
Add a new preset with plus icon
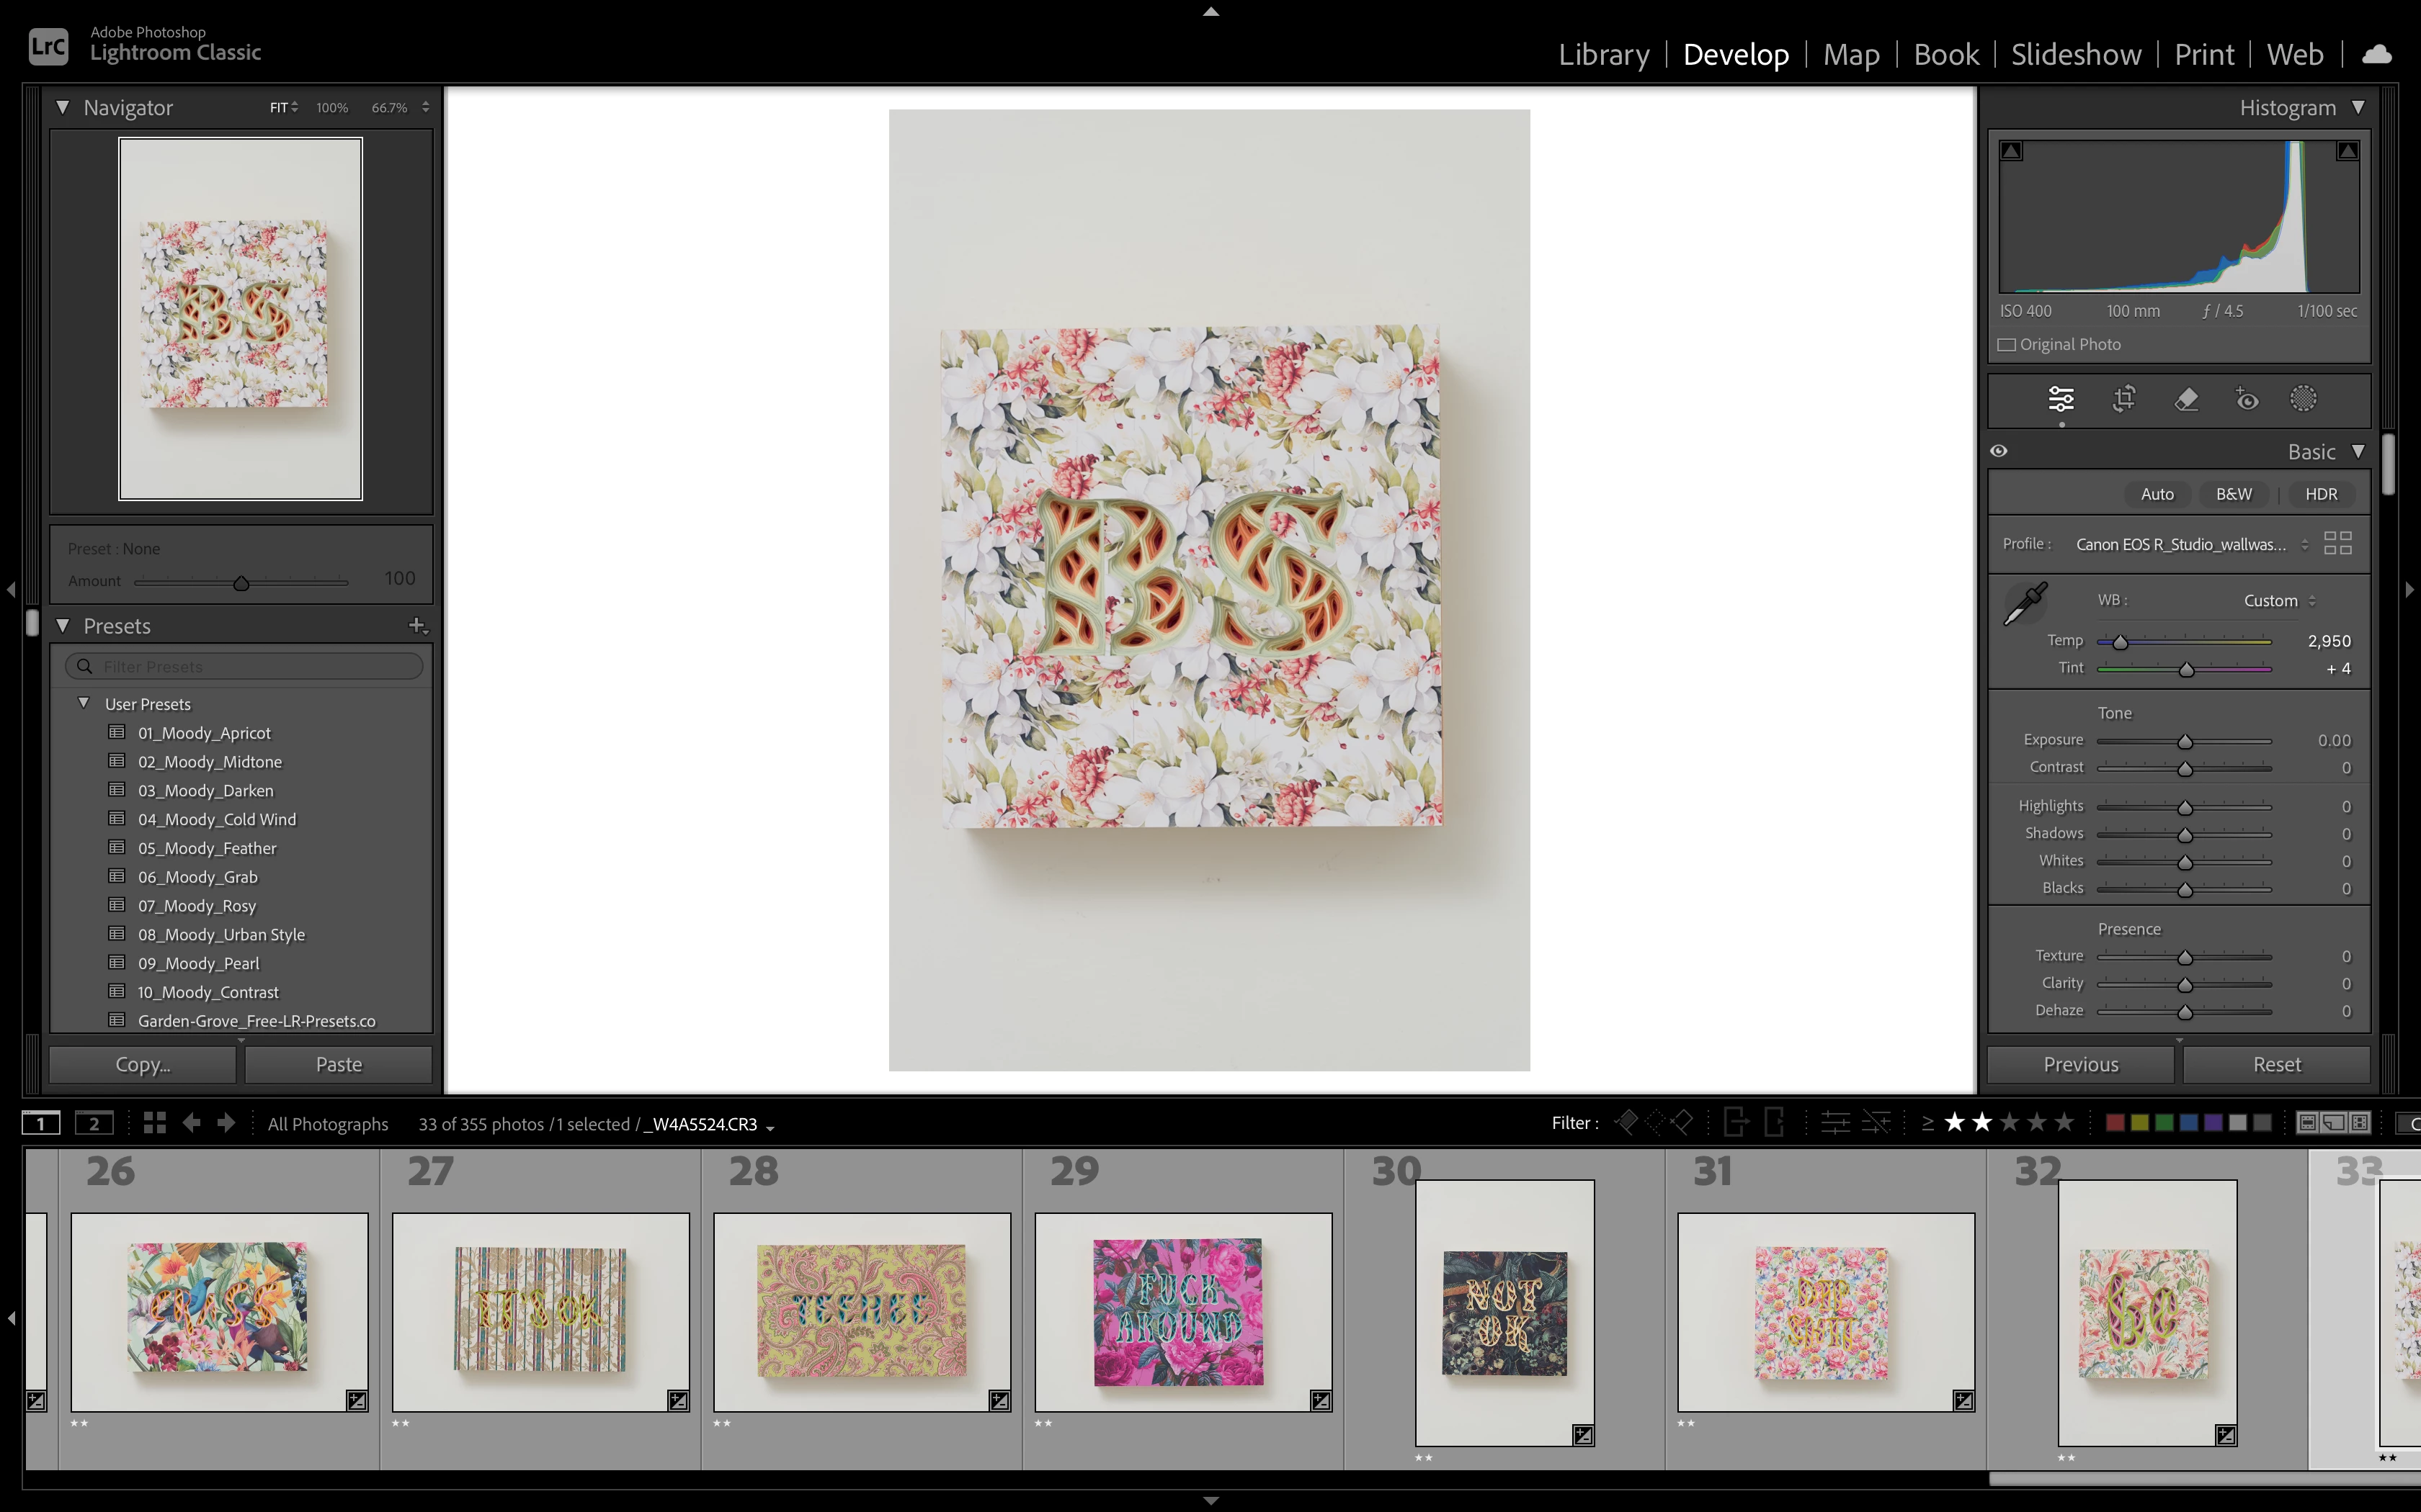tap(417, 625)
